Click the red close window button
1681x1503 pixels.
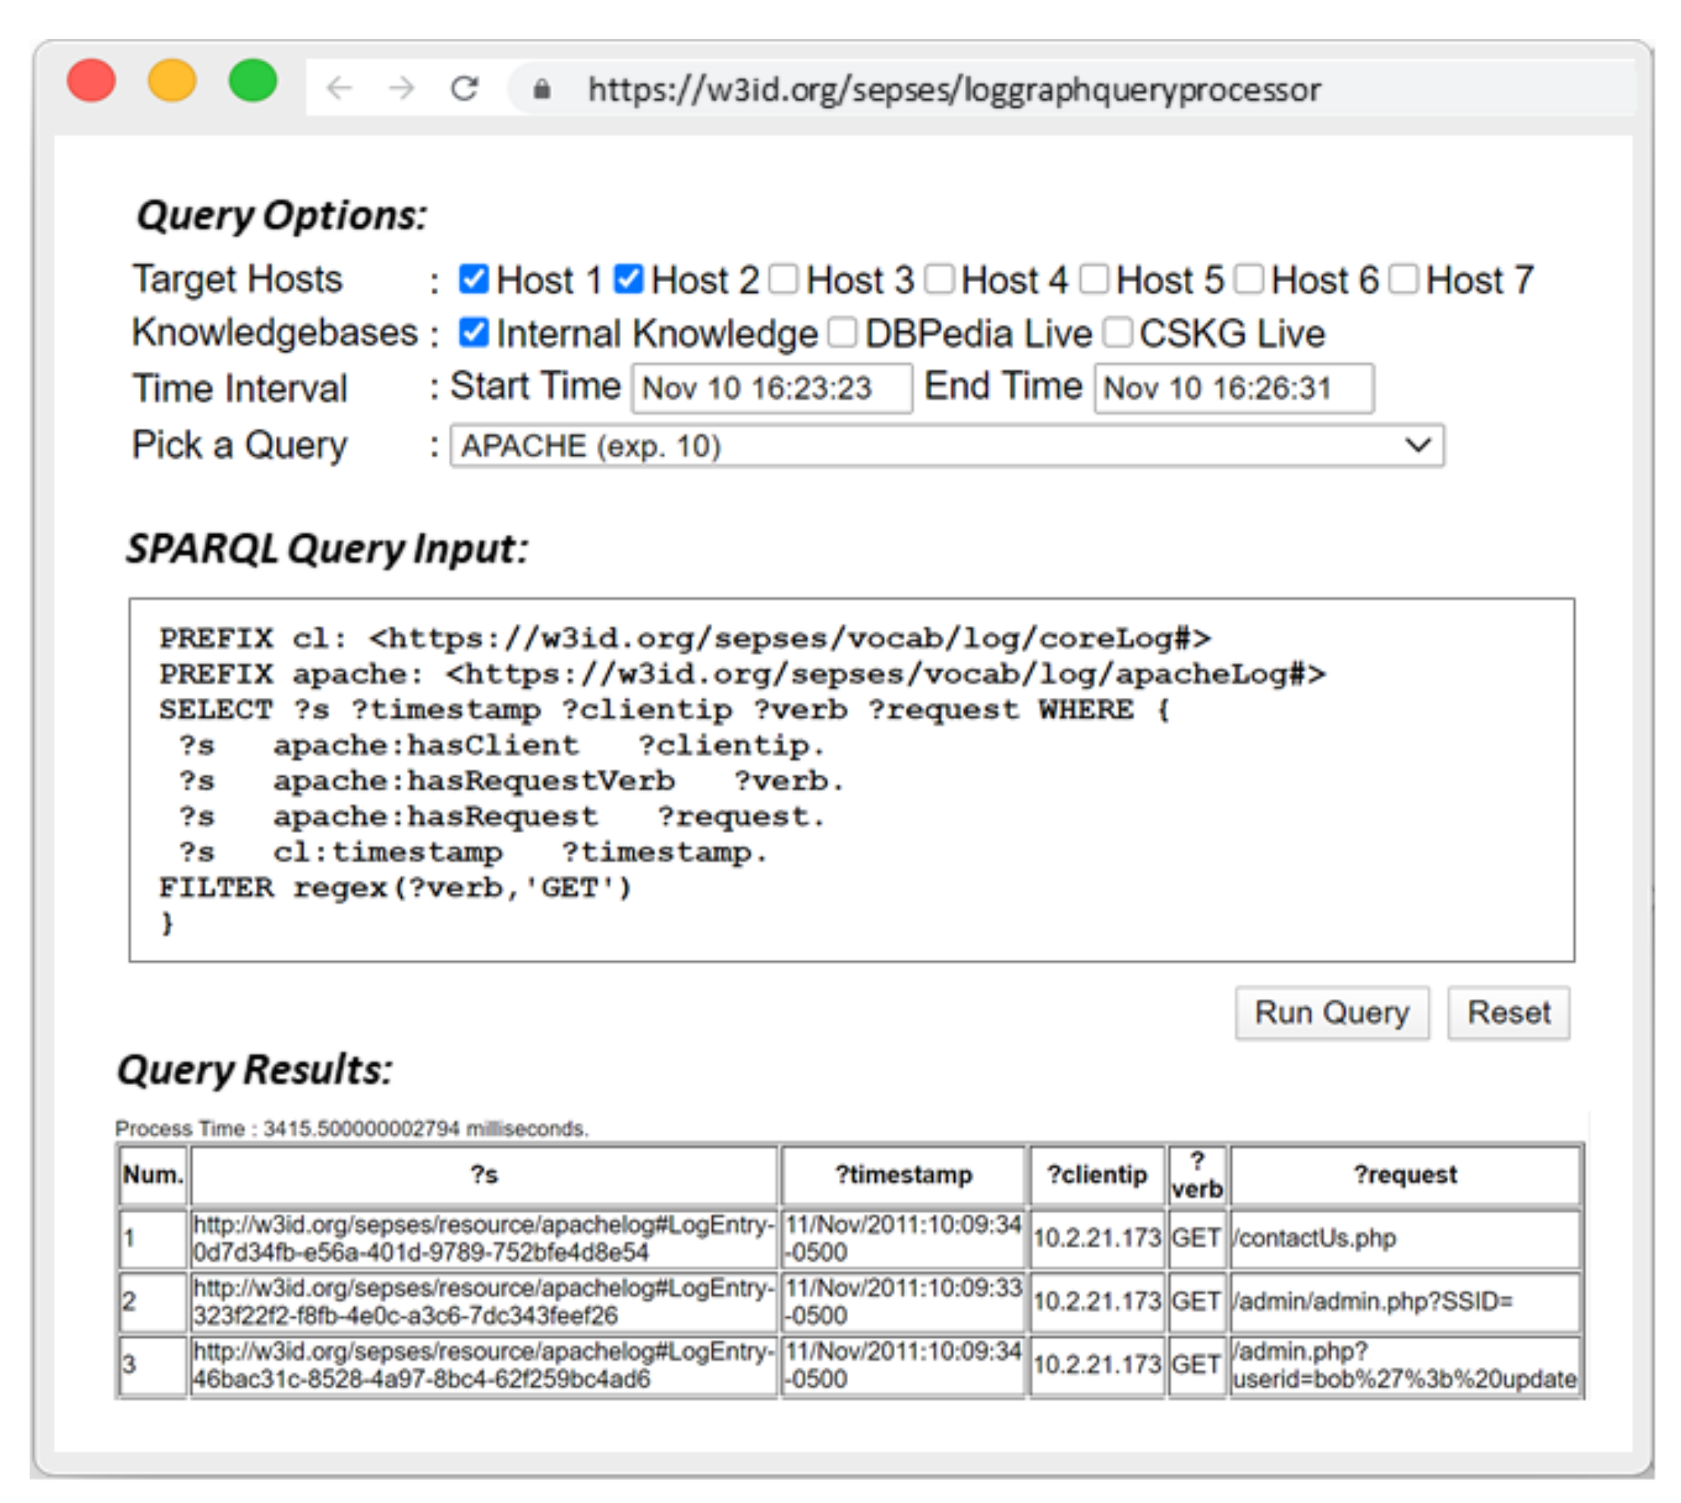click(x=91, y=81)
